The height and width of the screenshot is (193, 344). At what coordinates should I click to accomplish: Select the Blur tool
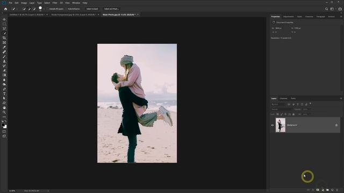(x=4, y=80)
